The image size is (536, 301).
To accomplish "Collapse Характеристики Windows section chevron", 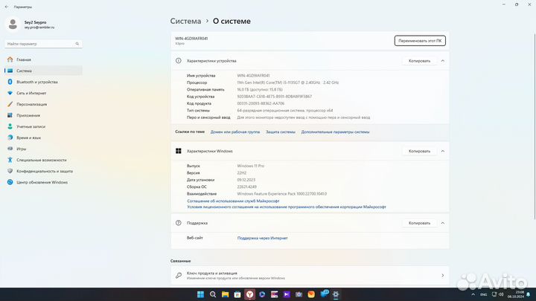I will 443,151.
